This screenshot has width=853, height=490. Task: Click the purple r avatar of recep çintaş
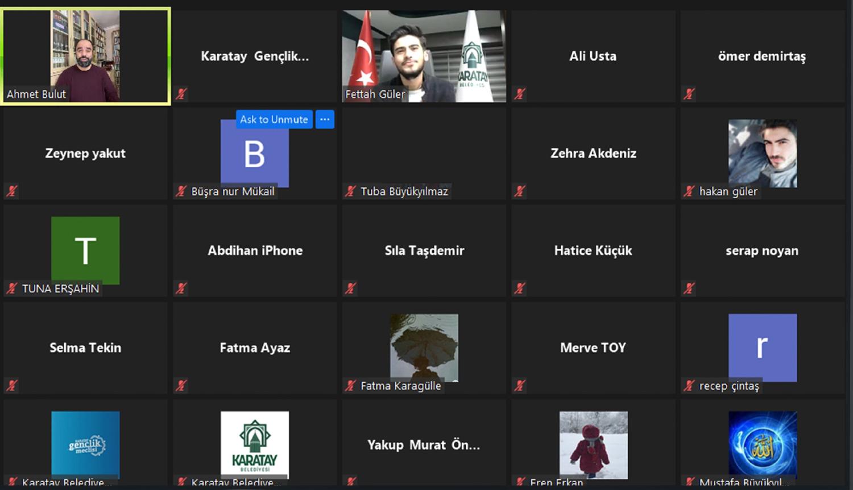coord(763,347)
